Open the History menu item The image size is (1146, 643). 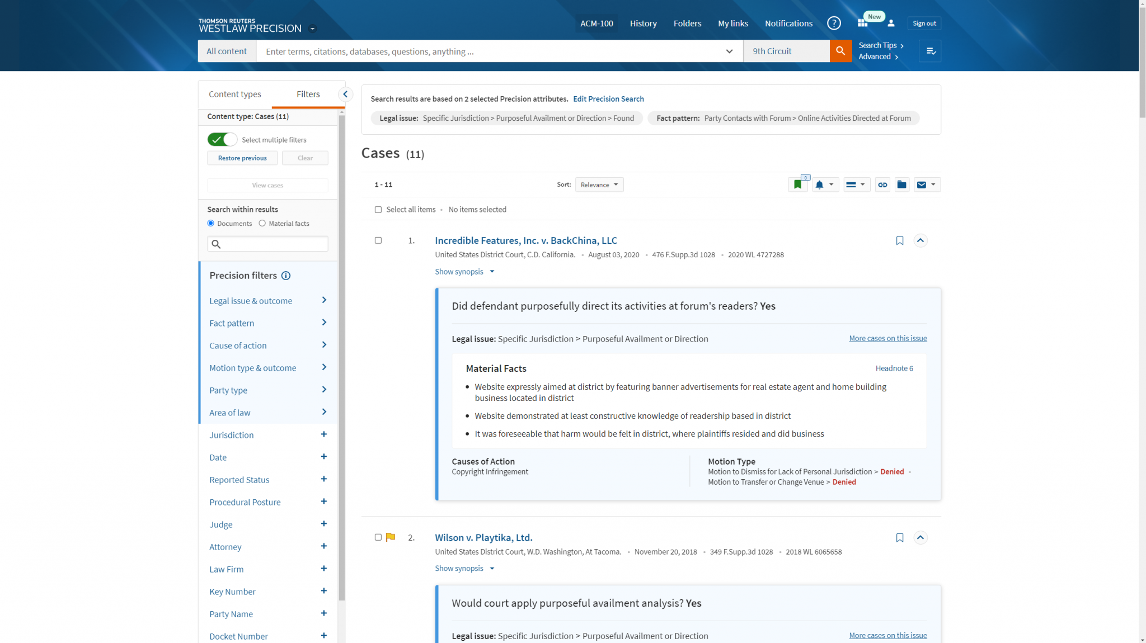643,23
